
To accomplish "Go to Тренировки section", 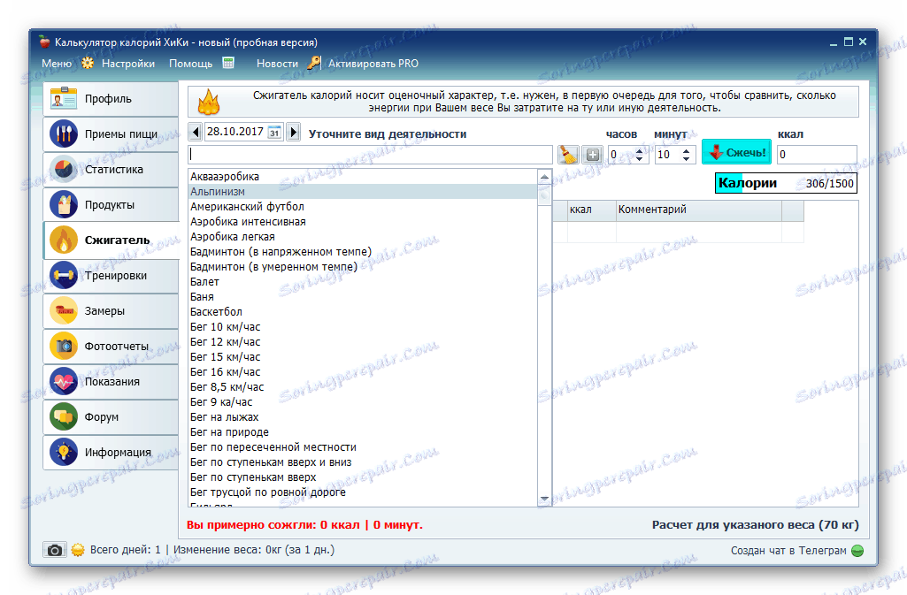I will pyautogui.click(x=111, y=276).
